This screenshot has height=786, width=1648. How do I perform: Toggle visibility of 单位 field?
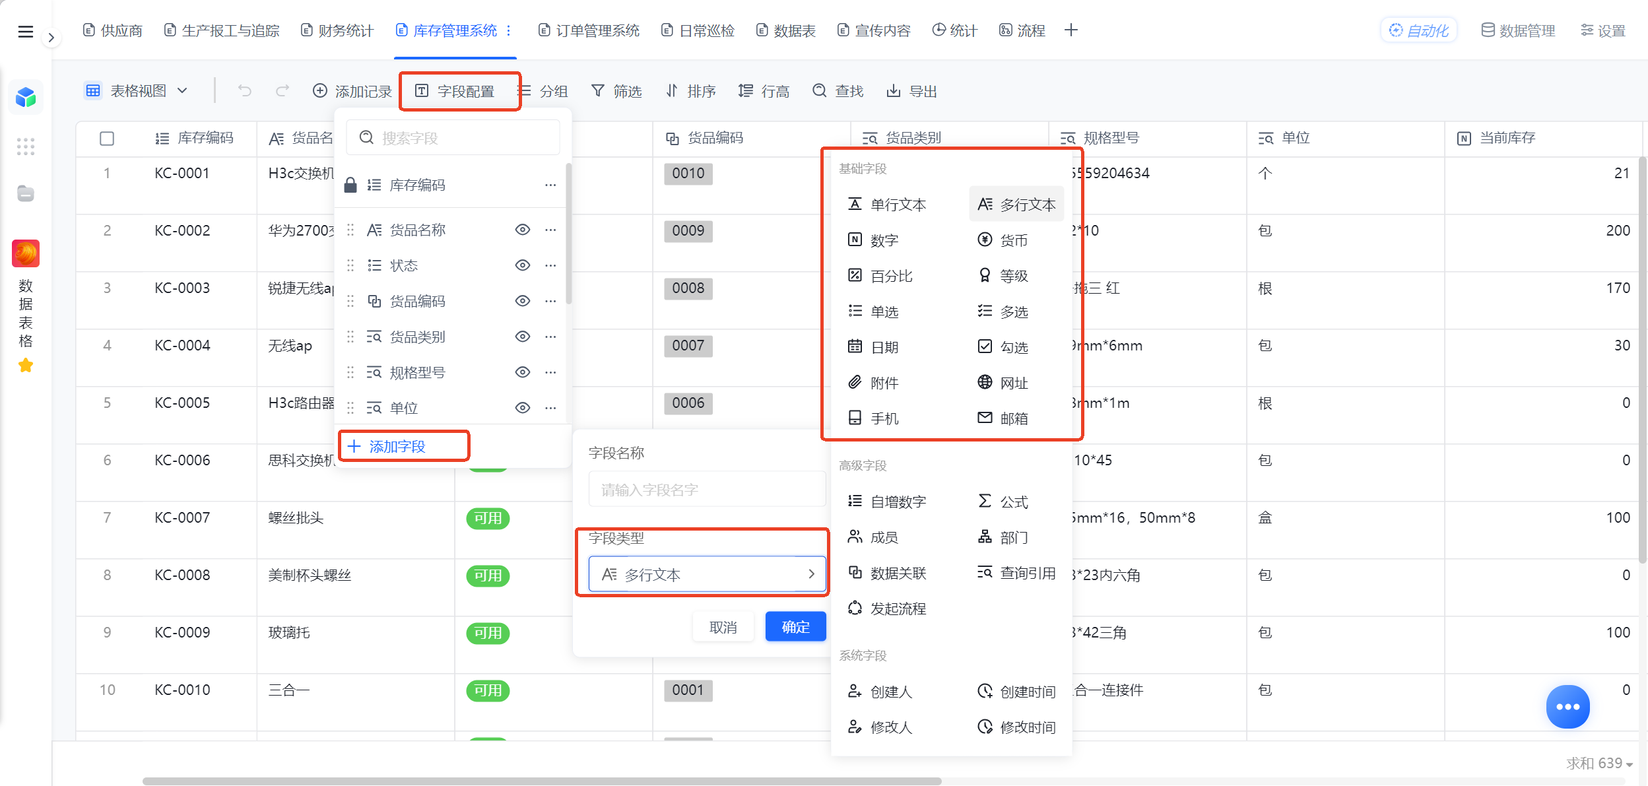523,408
